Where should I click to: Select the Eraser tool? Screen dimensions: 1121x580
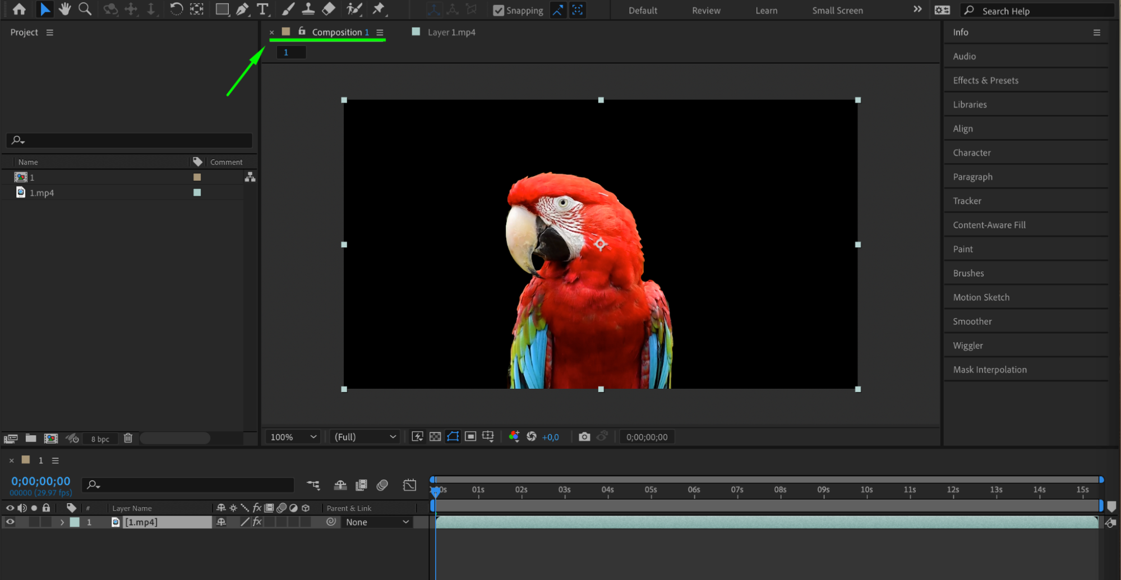click(x=329, y=9)
